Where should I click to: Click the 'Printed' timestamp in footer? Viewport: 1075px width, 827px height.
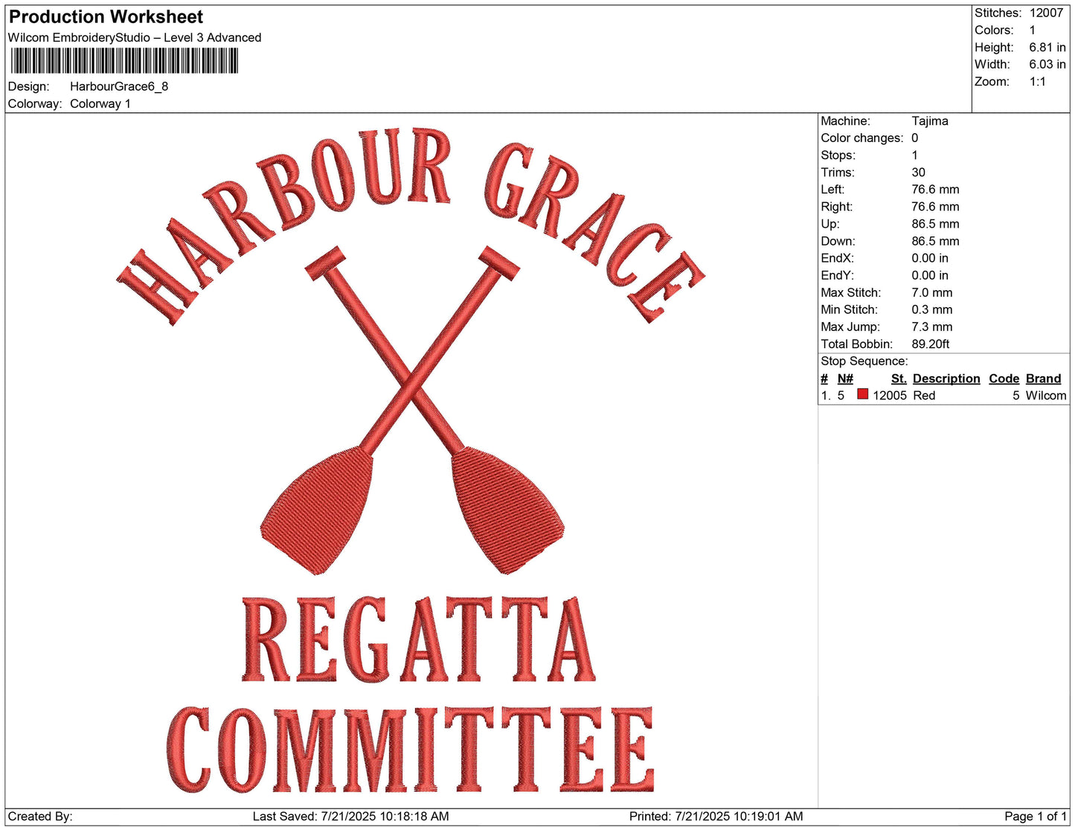point(716,816)
